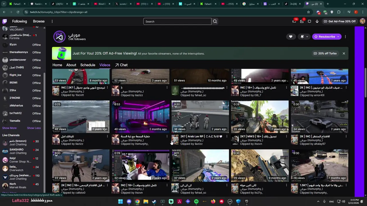Click Show Less in followed channels
This screenshot has height=206, width=367.
[x=34, y=128]
